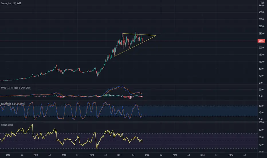Click the 2022 time axis label
Image resolution: width=267 pixels, height=158 pixels.
click(147, 155)
